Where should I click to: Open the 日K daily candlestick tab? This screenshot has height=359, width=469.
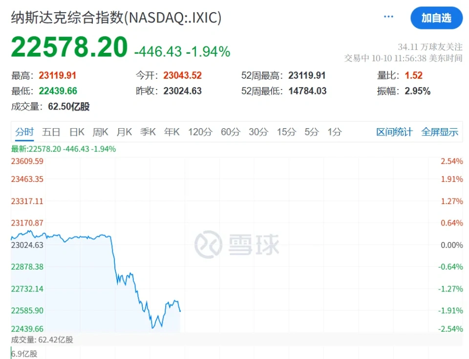77,132
